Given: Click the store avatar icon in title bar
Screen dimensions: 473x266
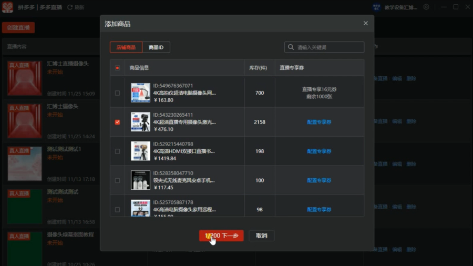Looking at the screenshot, I should pyautogui.click(x=376, y=7).
